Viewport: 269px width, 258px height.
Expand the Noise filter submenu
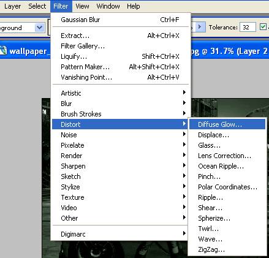click(x=120, y=135)
